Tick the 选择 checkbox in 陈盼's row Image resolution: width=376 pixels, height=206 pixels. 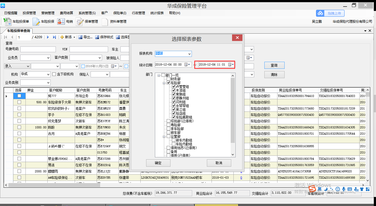click(x=19, y=127)
